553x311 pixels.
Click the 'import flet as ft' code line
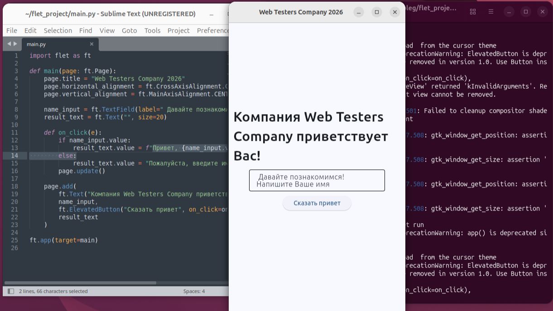point(60,56)
